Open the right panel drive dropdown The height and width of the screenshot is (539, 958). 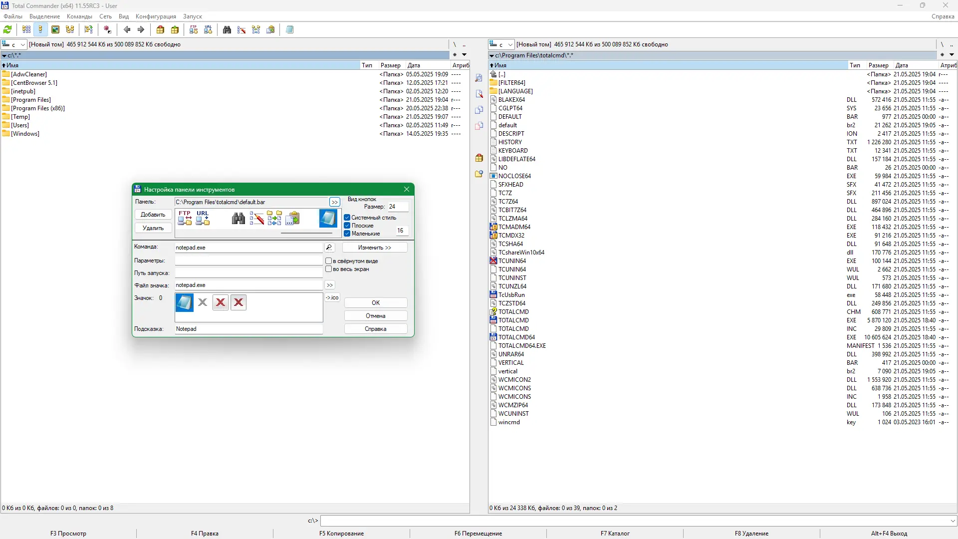pos(510,45)
